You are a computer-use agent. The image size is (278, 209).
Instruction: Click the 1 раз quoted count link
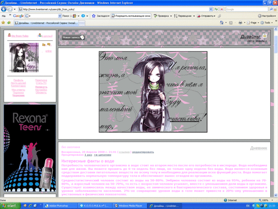pyautogui.click(x=88, y=155)
